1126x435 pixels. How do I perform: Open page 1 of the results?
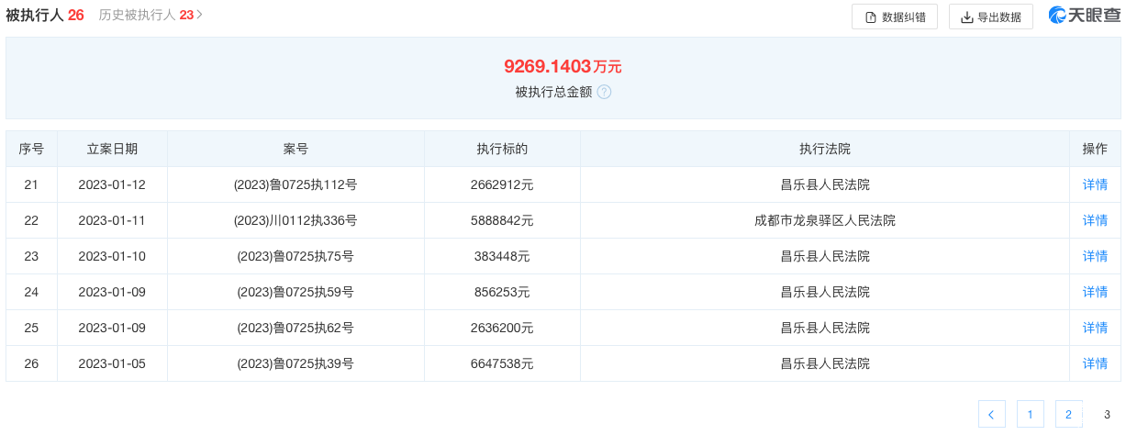click(1030, 414)
